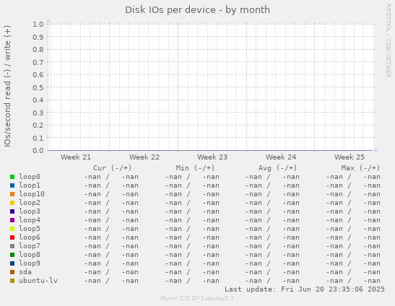The width and height of the screenshot is (395, 306).
Task: Click the Week 23 axis label
Action: coord(212,157)
